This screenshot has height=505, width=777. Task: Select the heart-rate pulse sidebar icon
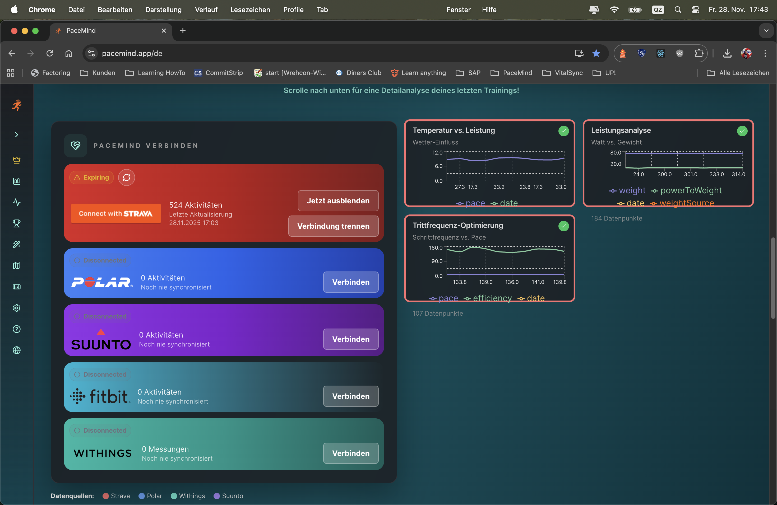[x=17, y=202]
